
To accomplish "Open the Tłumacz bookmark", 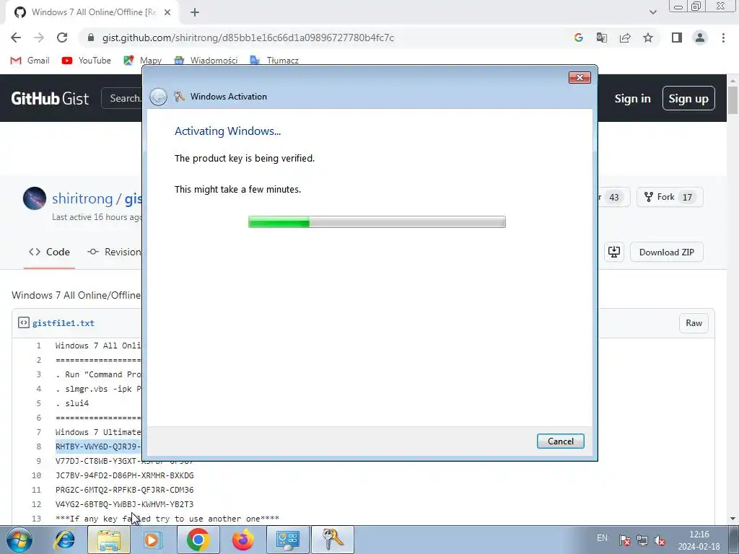I will (274, 61).
